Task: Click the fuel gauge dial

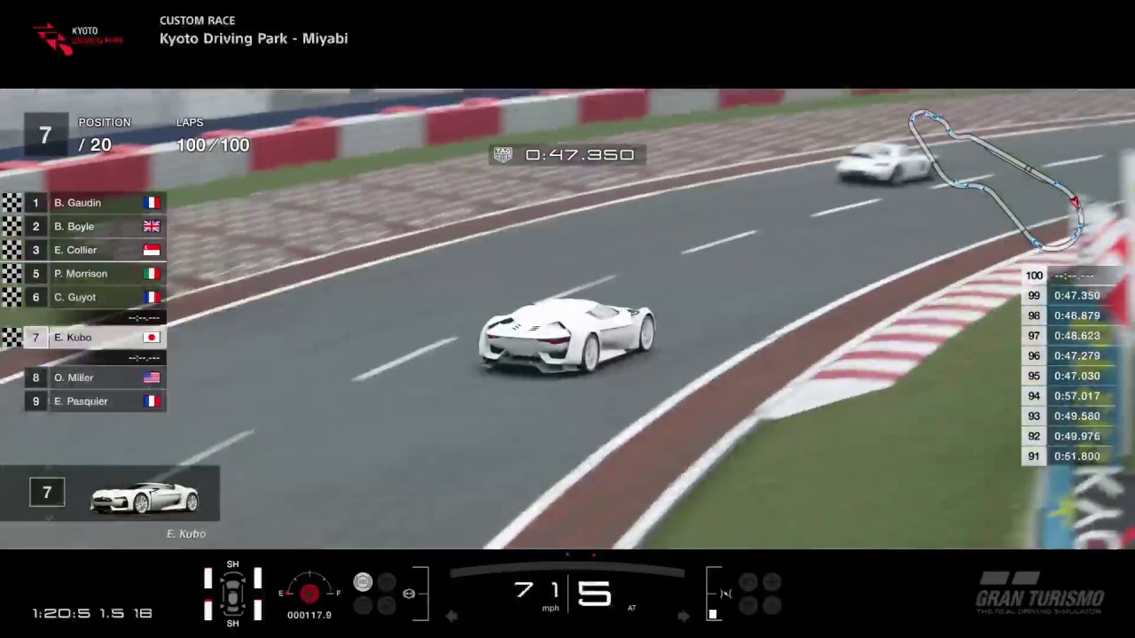Action: pyautogui.click(x=309, y=588)
